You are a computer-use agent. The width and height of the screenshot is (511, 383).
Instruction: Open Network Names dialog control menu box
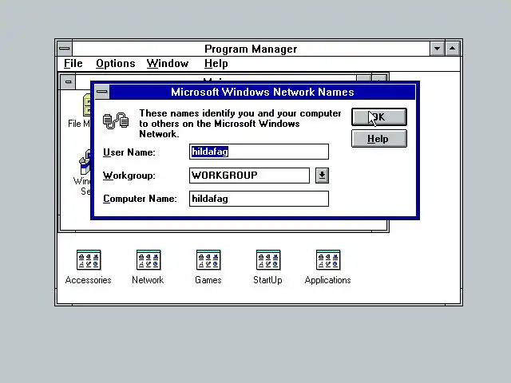(x=102, y=92)
